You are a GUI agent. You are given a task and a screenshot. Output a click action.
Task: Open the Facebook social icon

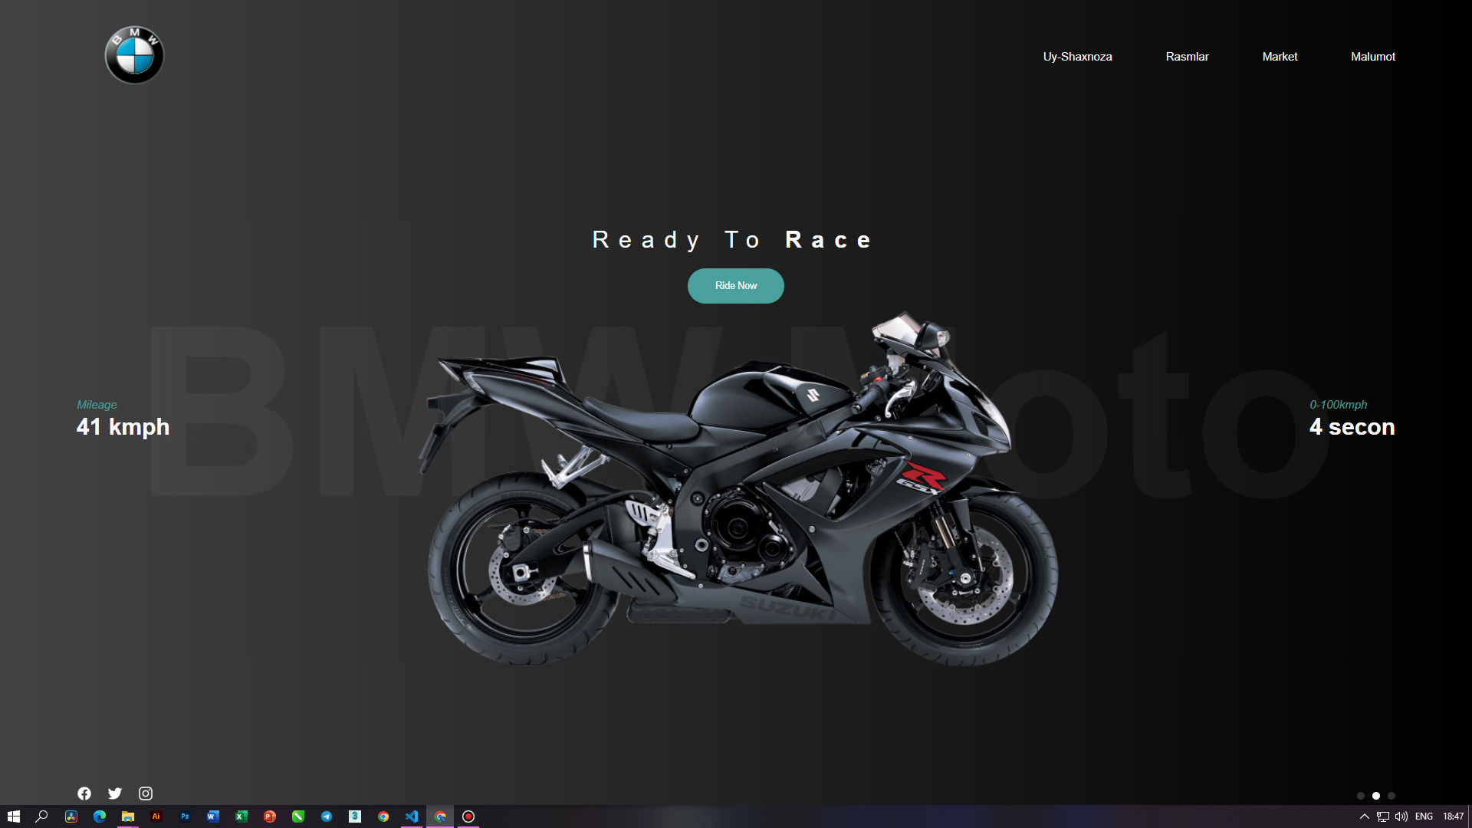pyautogui.click(x=84, y=793)
